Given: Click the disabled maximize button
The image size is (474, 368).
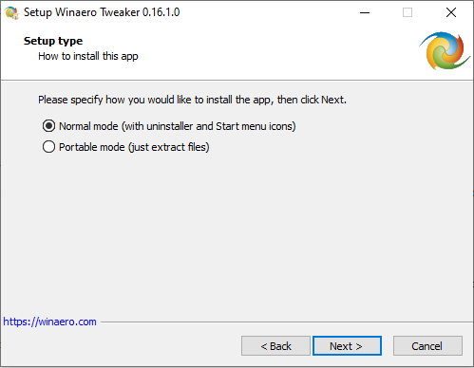Looking at the screenshot, I should [408, 12].
